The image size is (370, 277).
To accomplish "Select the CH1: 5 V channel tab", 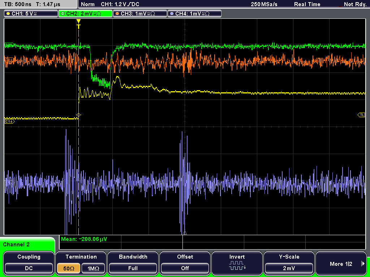I will [31, 14].
